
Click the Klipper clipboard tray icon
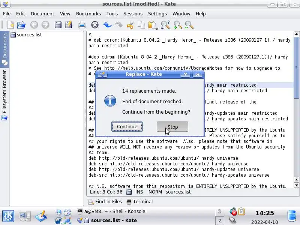pos(241,211)
